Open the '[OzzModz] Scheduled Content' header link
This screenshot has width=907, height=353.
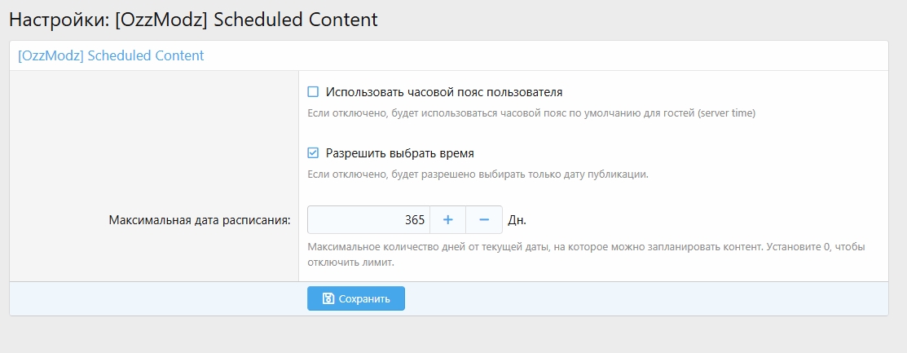[111, 55]
